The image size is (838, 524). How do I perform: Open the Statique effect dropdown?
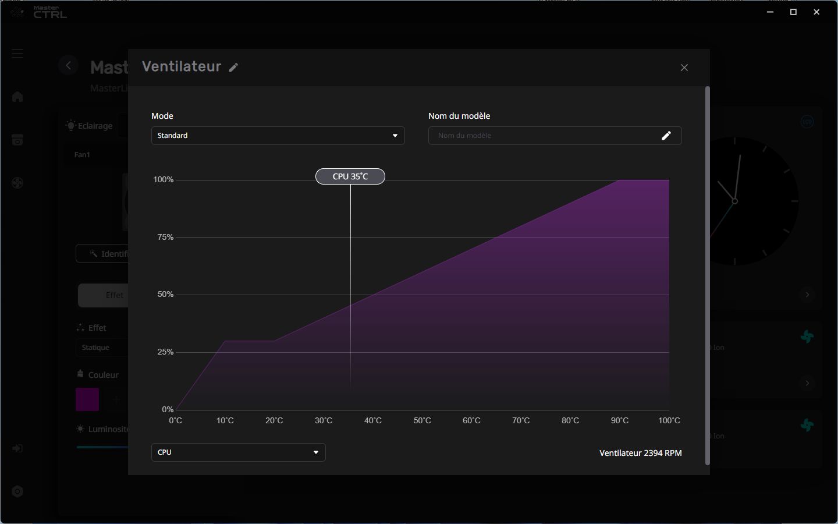coord(102,348)
